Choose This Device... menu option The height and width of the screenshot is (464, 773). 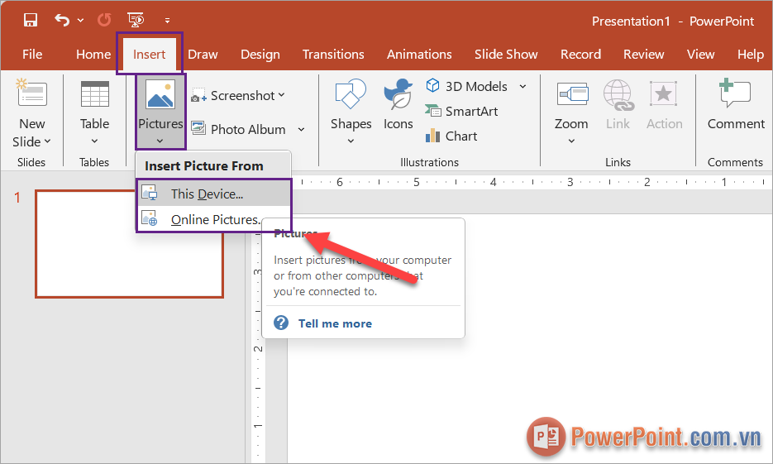pyautogui.click(x=213, y=194)
